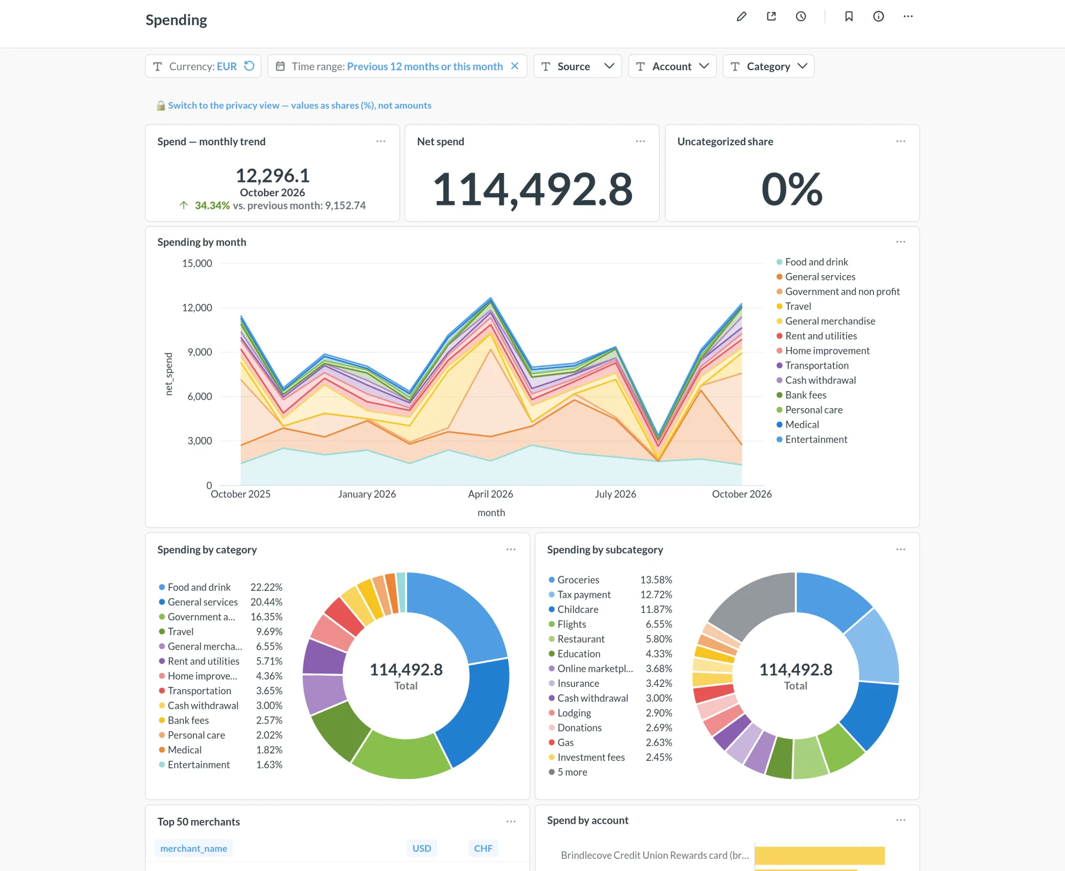The height and width of the screenshot is (871, 1065).
Task: Toggle Entertainment series in month chart legend
Action: click(x=812, y=439)
